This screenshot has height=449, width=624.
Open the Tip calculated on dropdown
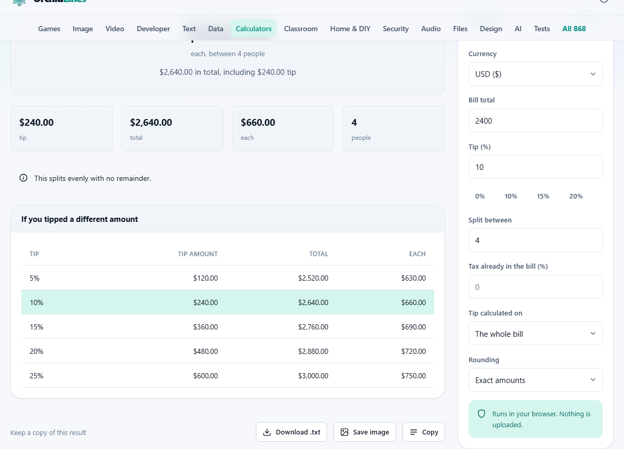536,334
